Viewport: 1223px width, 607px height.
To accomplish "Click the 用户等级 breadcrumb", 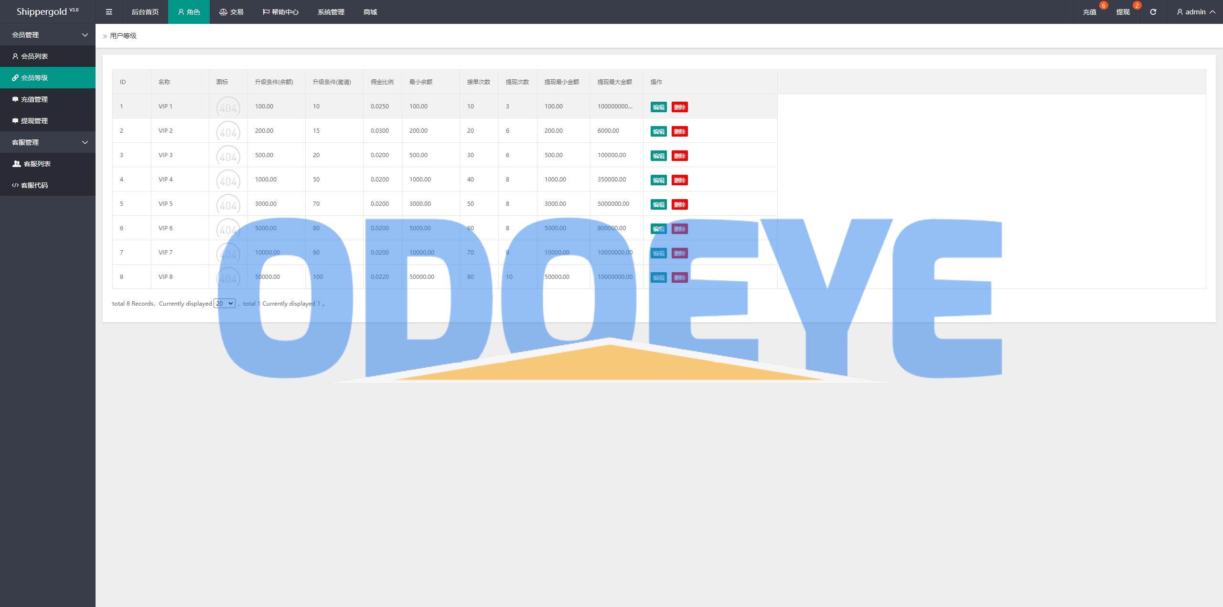I will (x=123, y=36).
